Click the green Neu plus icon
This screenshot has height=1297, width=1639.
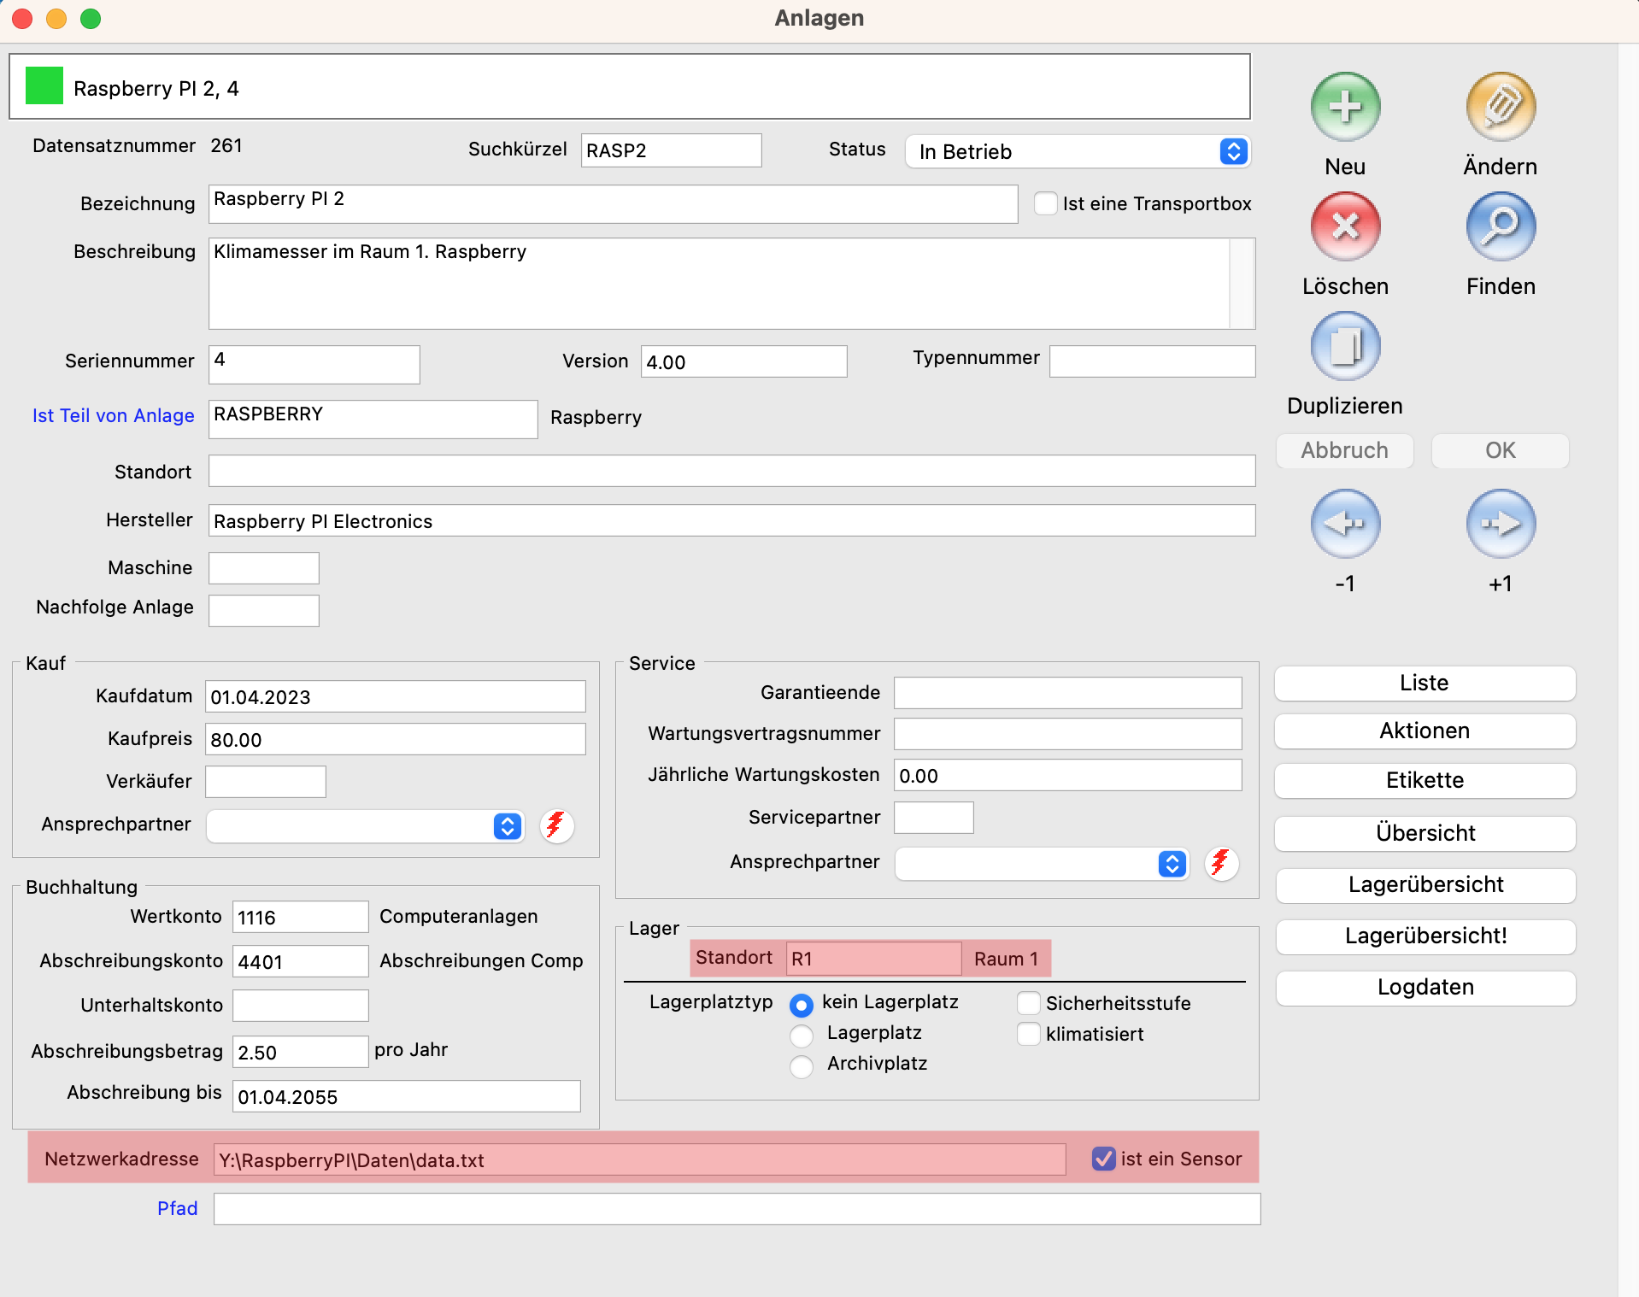click(x=1344, y=108)
